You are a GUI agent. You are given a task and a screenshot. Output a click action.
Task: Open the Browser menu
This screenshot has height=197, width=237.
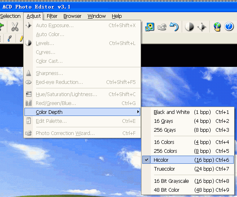click(x=72, y=16)
